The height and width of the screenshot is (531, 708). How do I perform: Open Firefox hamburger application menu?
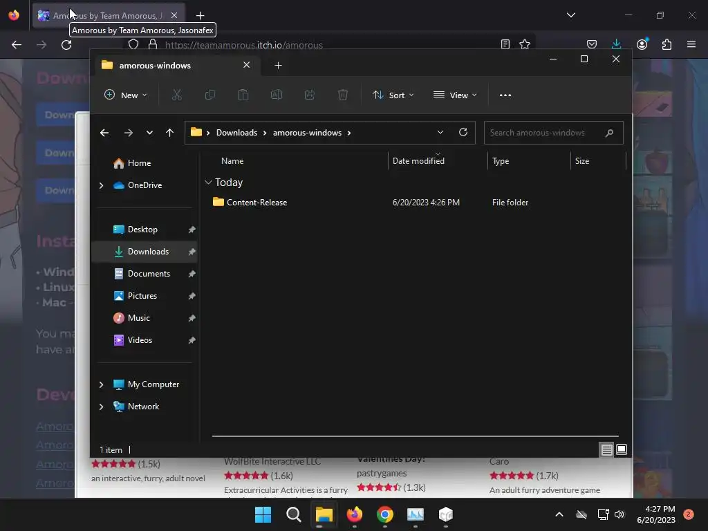pos(691,44)
